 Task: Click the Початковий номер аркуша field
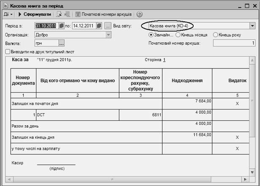pyautogui.click(x=234, y=43)
